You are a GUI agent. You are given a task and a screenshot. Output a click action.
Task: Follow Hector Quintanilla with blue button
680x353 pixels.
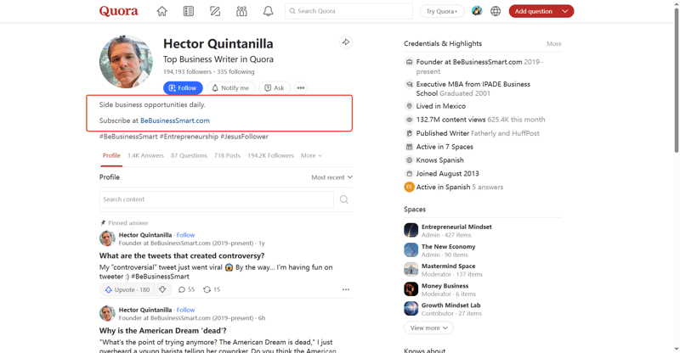click(183, 88)
